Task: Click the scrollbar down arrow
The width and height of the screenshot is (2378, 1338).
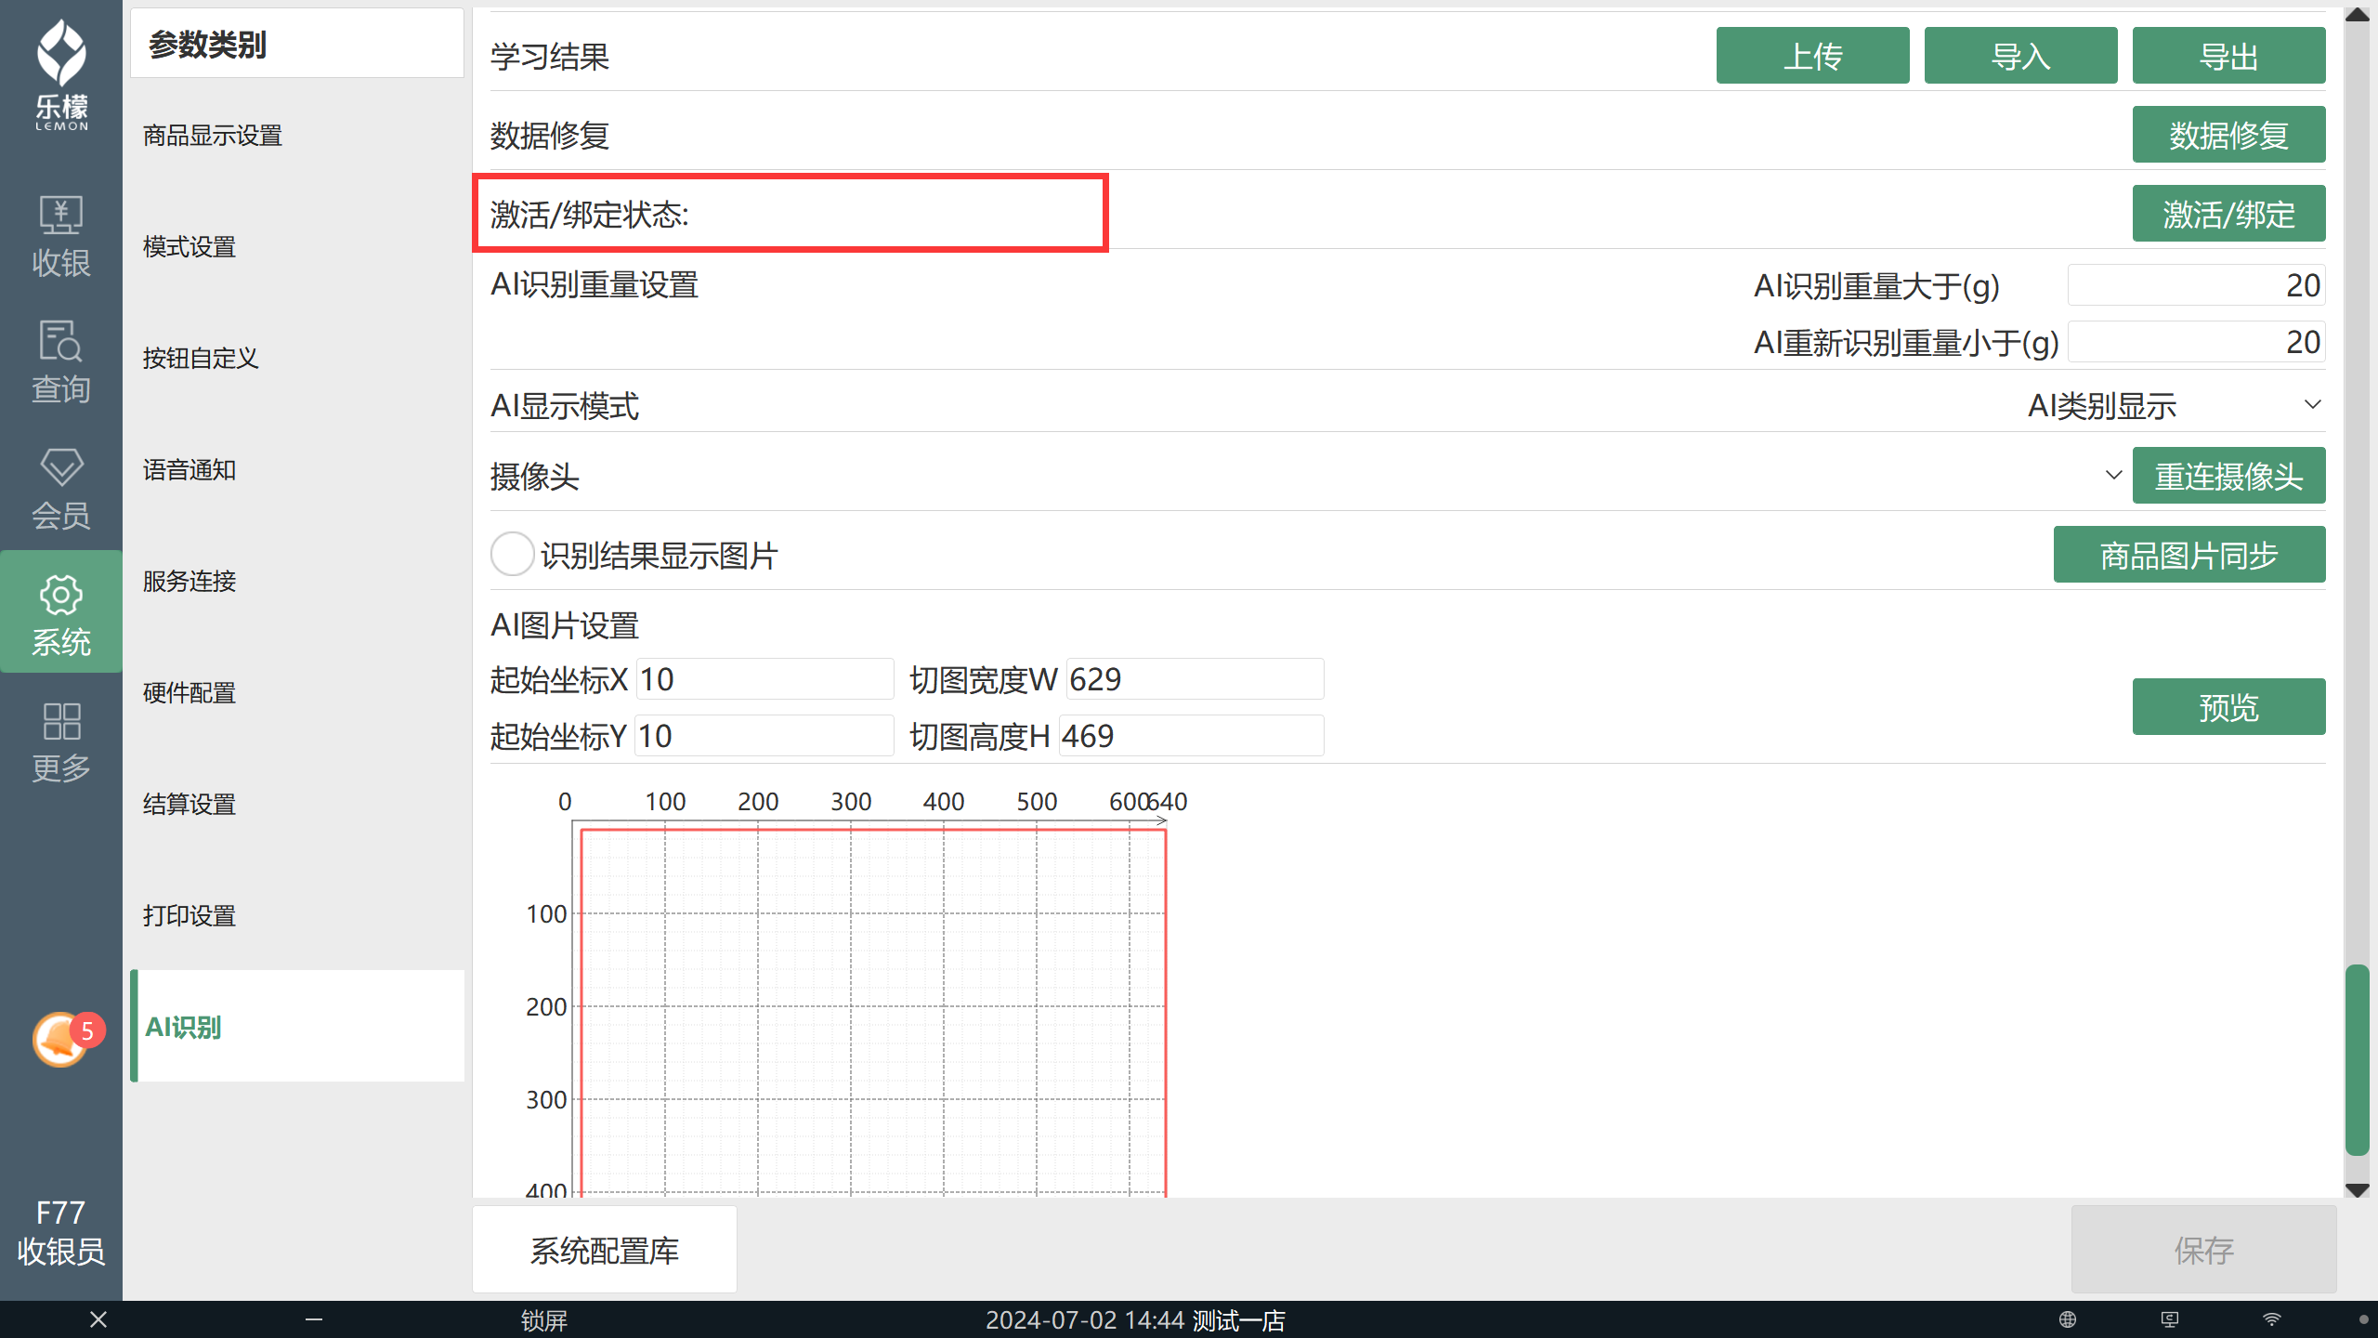Action: coord(2357,1189)
